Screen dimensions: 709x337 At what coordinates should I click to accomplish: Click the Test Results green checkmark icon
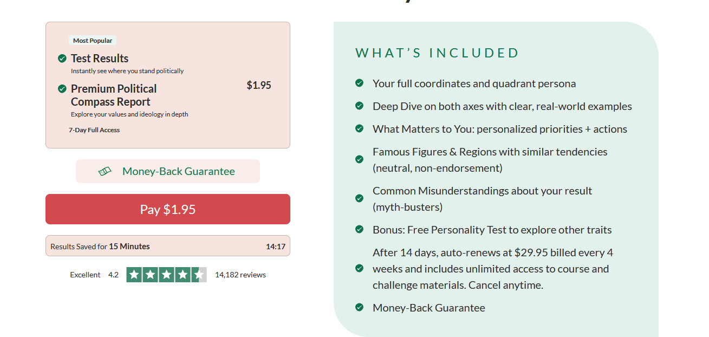click(x=62, y=59)
